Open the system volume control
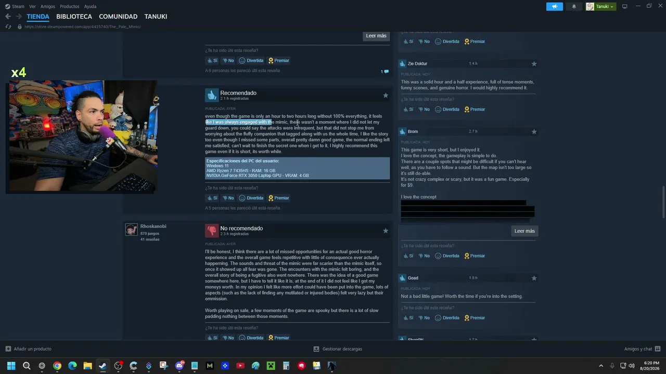The width and height of the screenshot is (666, 374). point(632,366)
